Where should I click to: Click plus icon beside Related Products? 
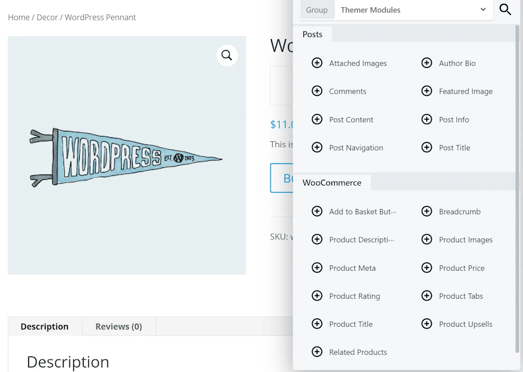coord(317,352)
